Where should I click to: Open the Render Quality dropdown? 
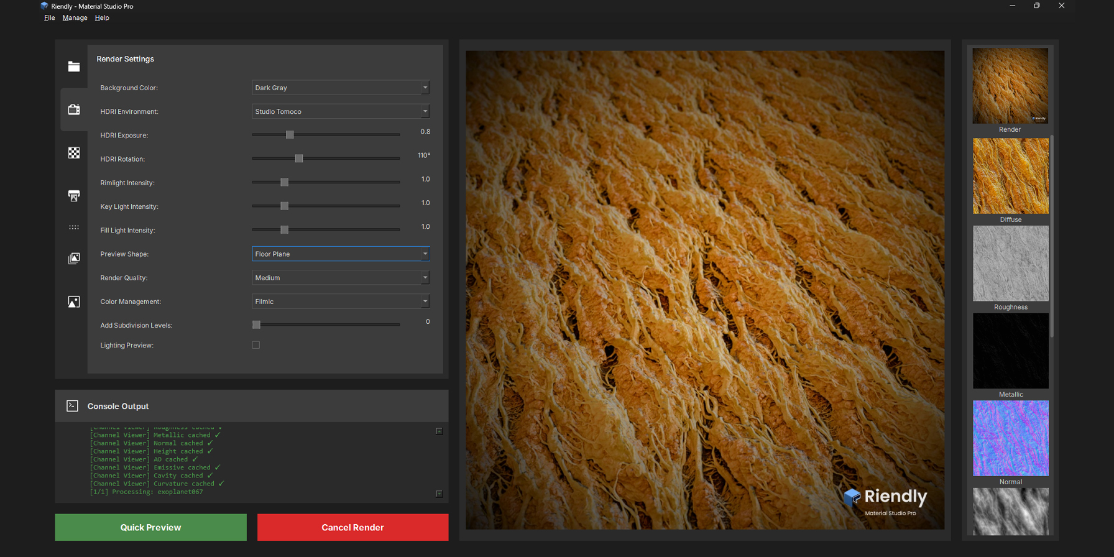(341, 278)
